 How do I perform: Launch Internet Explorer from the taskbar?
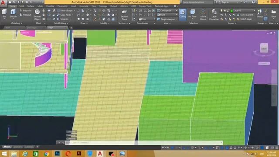[x=25, y=154]
